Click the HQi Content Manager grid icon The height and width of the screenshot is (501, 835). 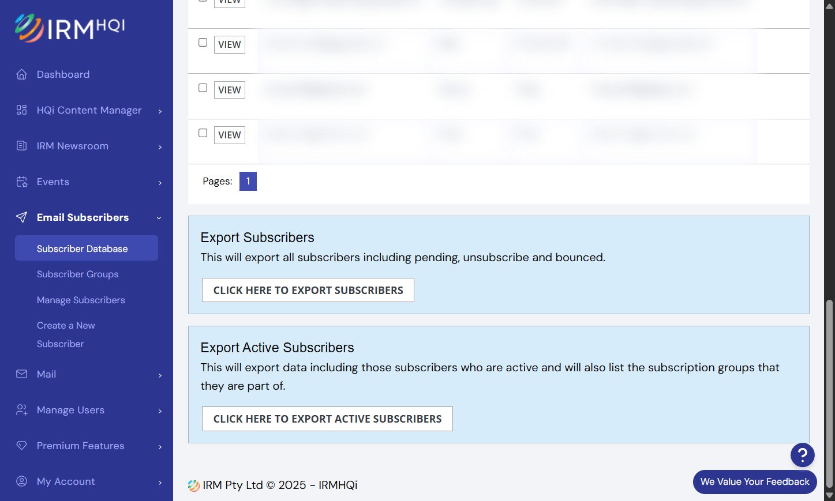[22, 110]
